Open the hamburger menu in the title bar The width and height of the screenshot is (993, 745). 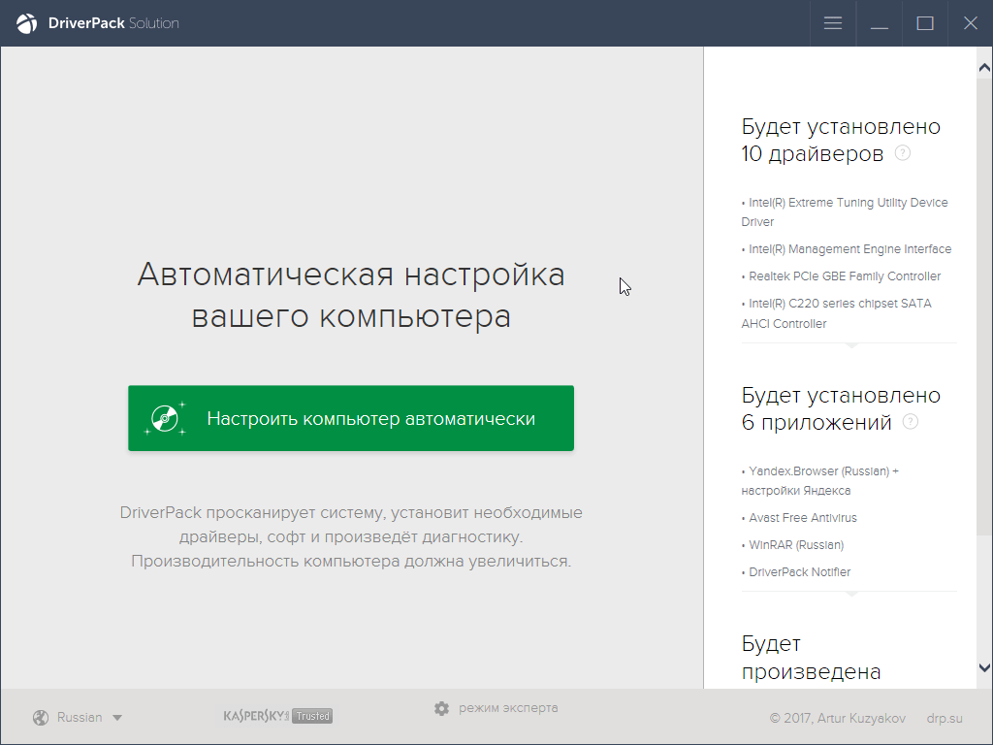[833, 23]
